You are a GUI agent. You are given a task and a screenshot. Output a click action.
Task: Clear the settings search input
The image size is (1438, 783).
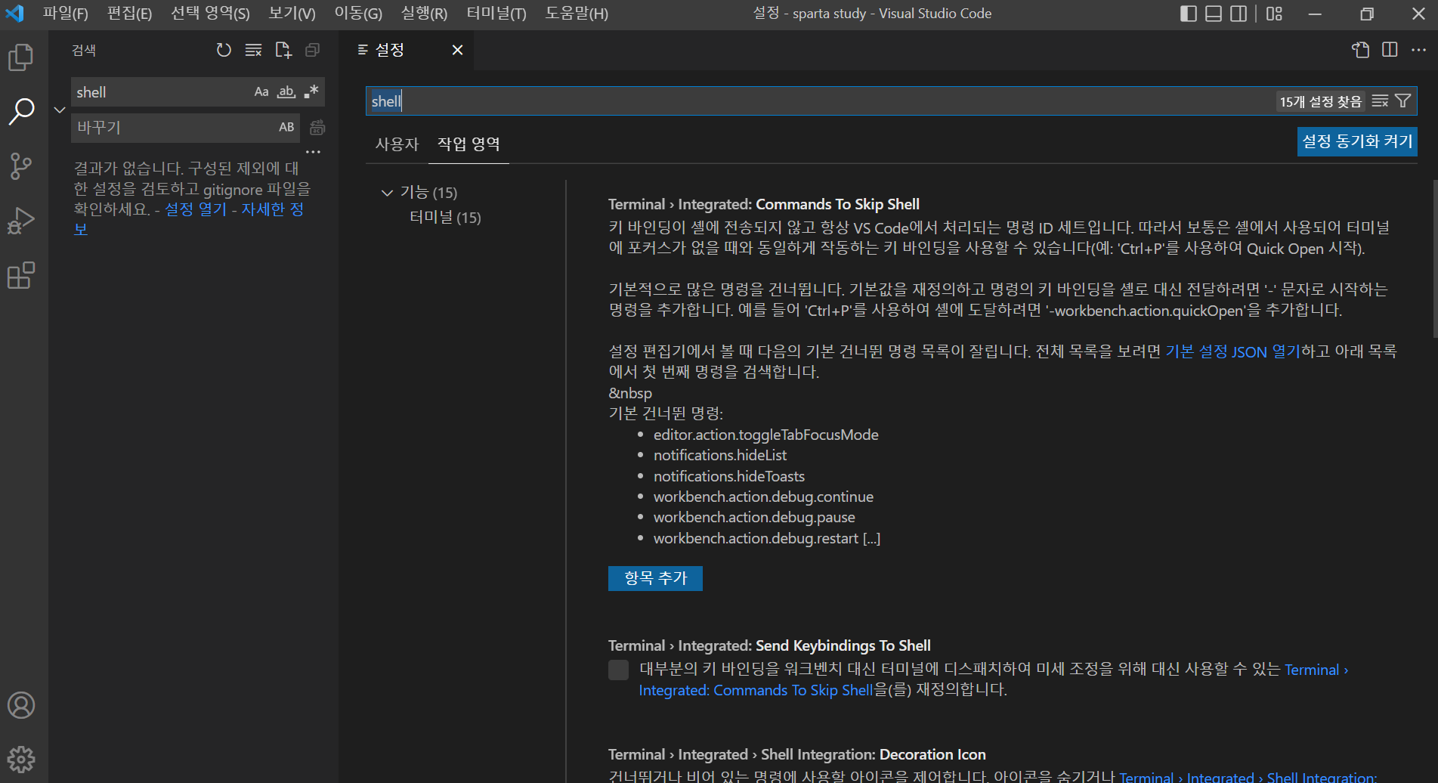pos(1380,101)
